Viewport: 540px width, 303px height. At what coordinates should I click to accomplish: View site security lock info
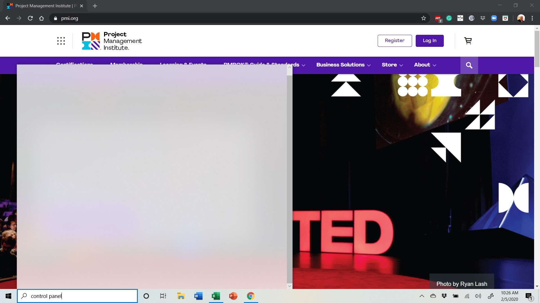pos(55,18)
